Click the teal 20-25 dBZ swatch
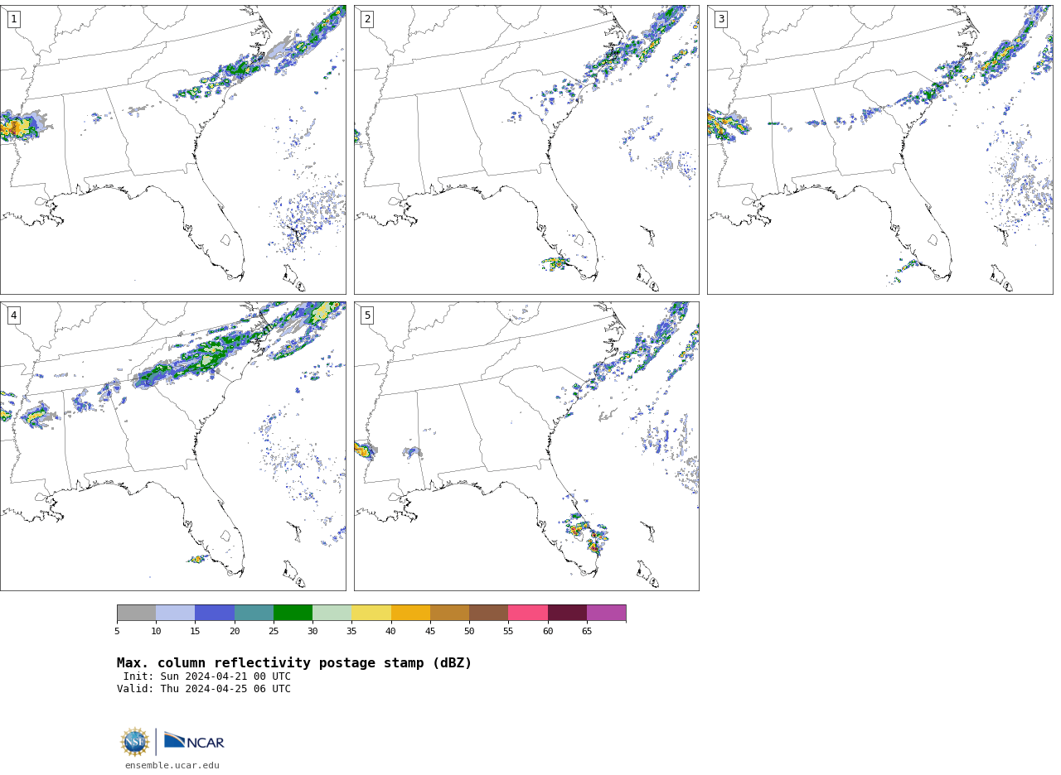 [254, 613]
